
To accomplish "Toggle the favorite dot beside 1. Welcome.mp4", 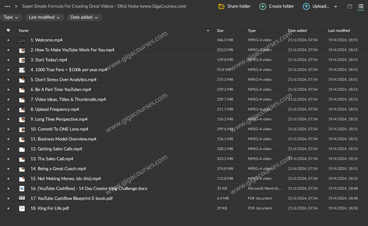I will 8,40.
